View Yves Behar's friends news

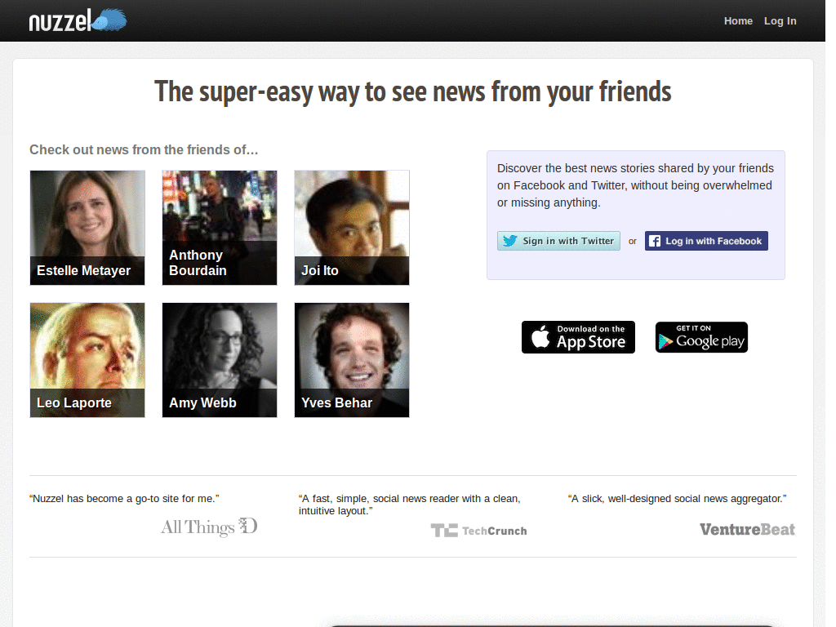[352, 360]
